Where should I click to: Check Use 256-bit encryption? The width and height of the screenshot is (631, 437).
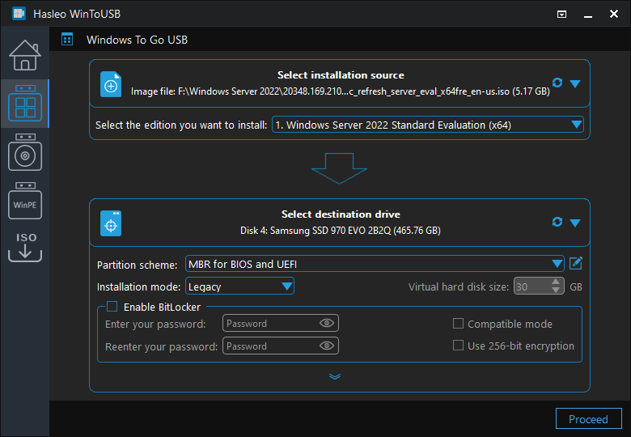point(458,346)
